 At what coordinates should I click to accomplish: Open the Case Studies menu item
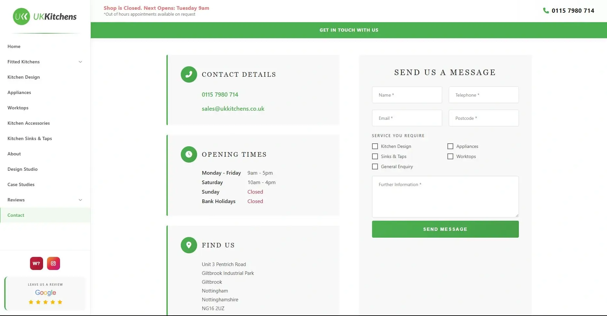click(x=45, y=184)
